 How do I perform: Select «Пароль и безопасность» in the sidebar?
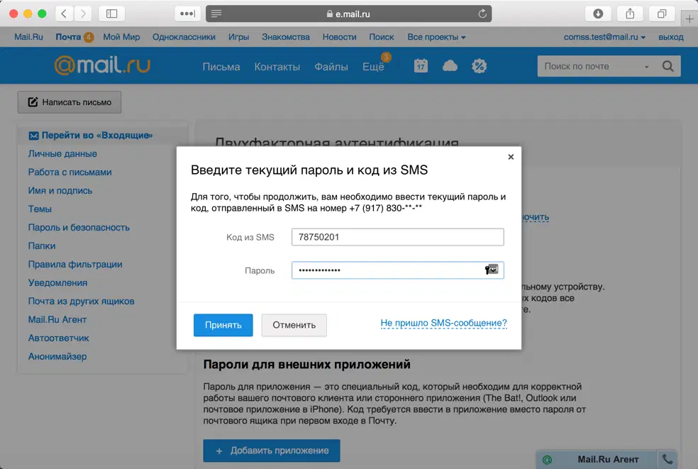(x=78, y=227)
